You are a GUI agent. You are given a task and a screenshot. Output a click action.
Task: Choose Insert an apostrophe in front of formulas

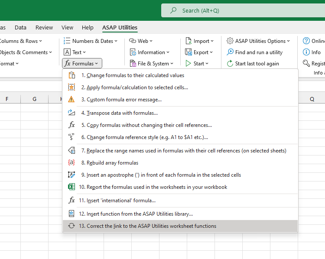point(180,175)
